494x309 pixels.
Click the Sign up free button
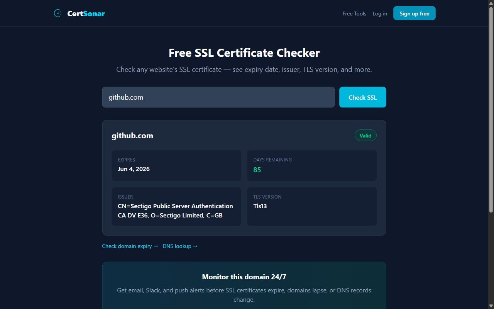[x=414, y=13]
